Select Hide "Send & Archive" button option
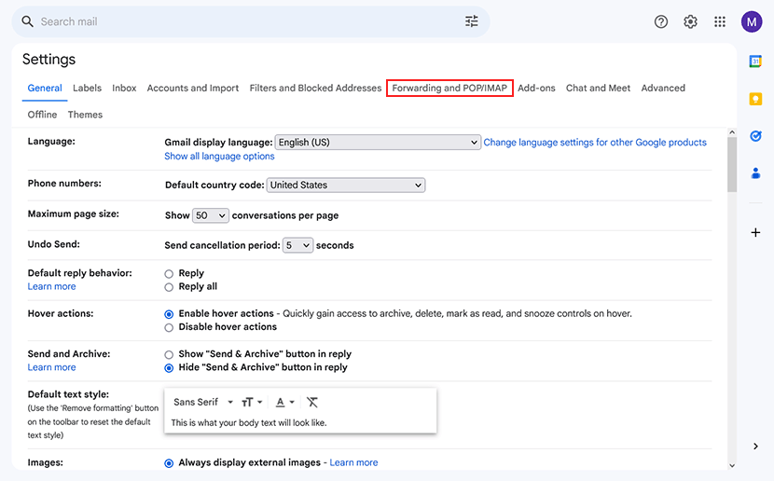Screen dimensions: 774x481 (169, 368)
